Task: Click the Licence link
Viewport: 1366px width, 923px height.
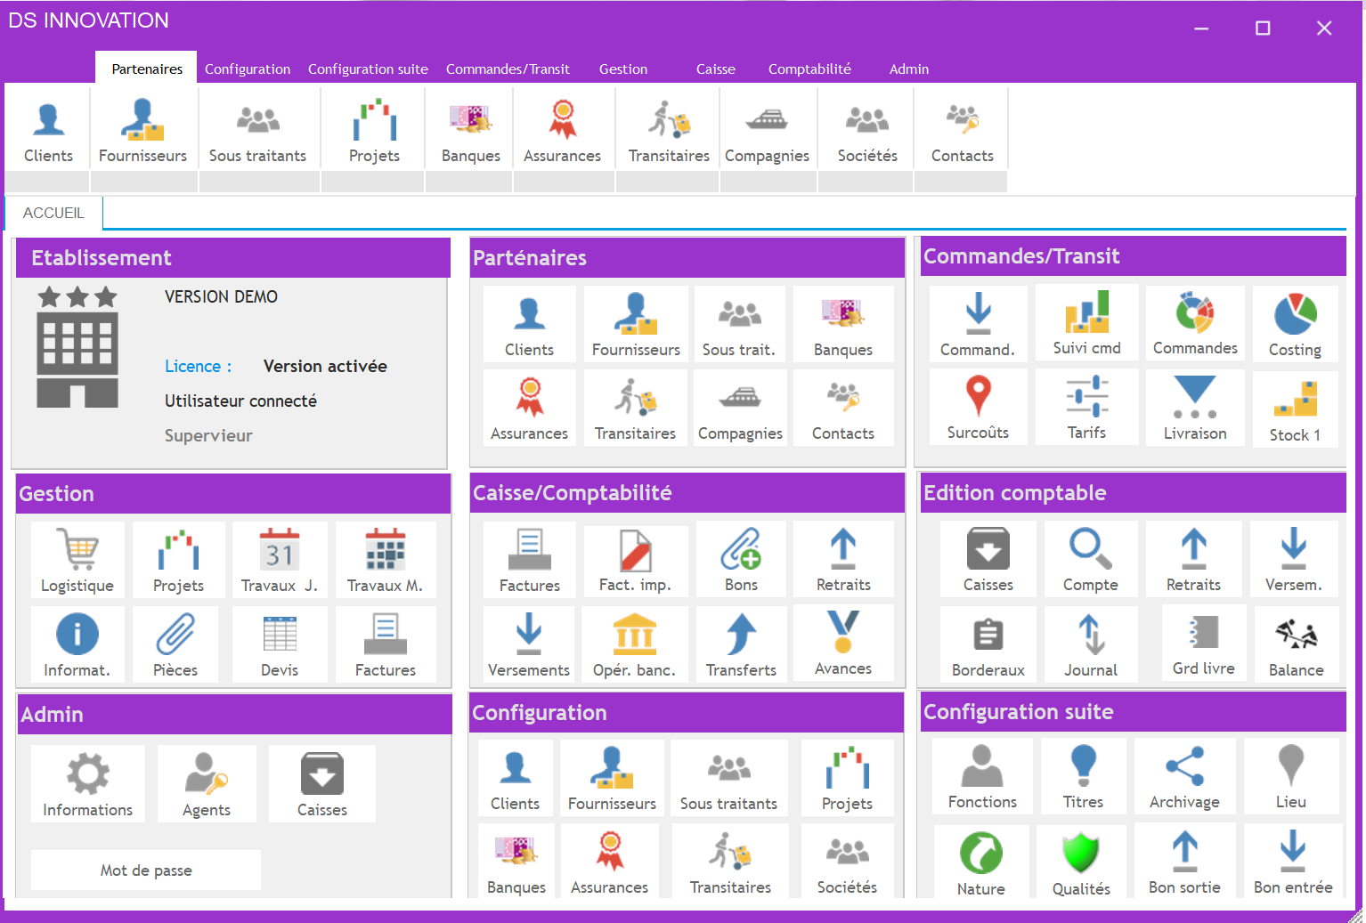Action: point(198,367)
